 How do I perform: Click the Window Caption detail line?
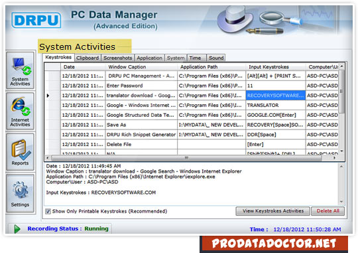coord(144,171)
